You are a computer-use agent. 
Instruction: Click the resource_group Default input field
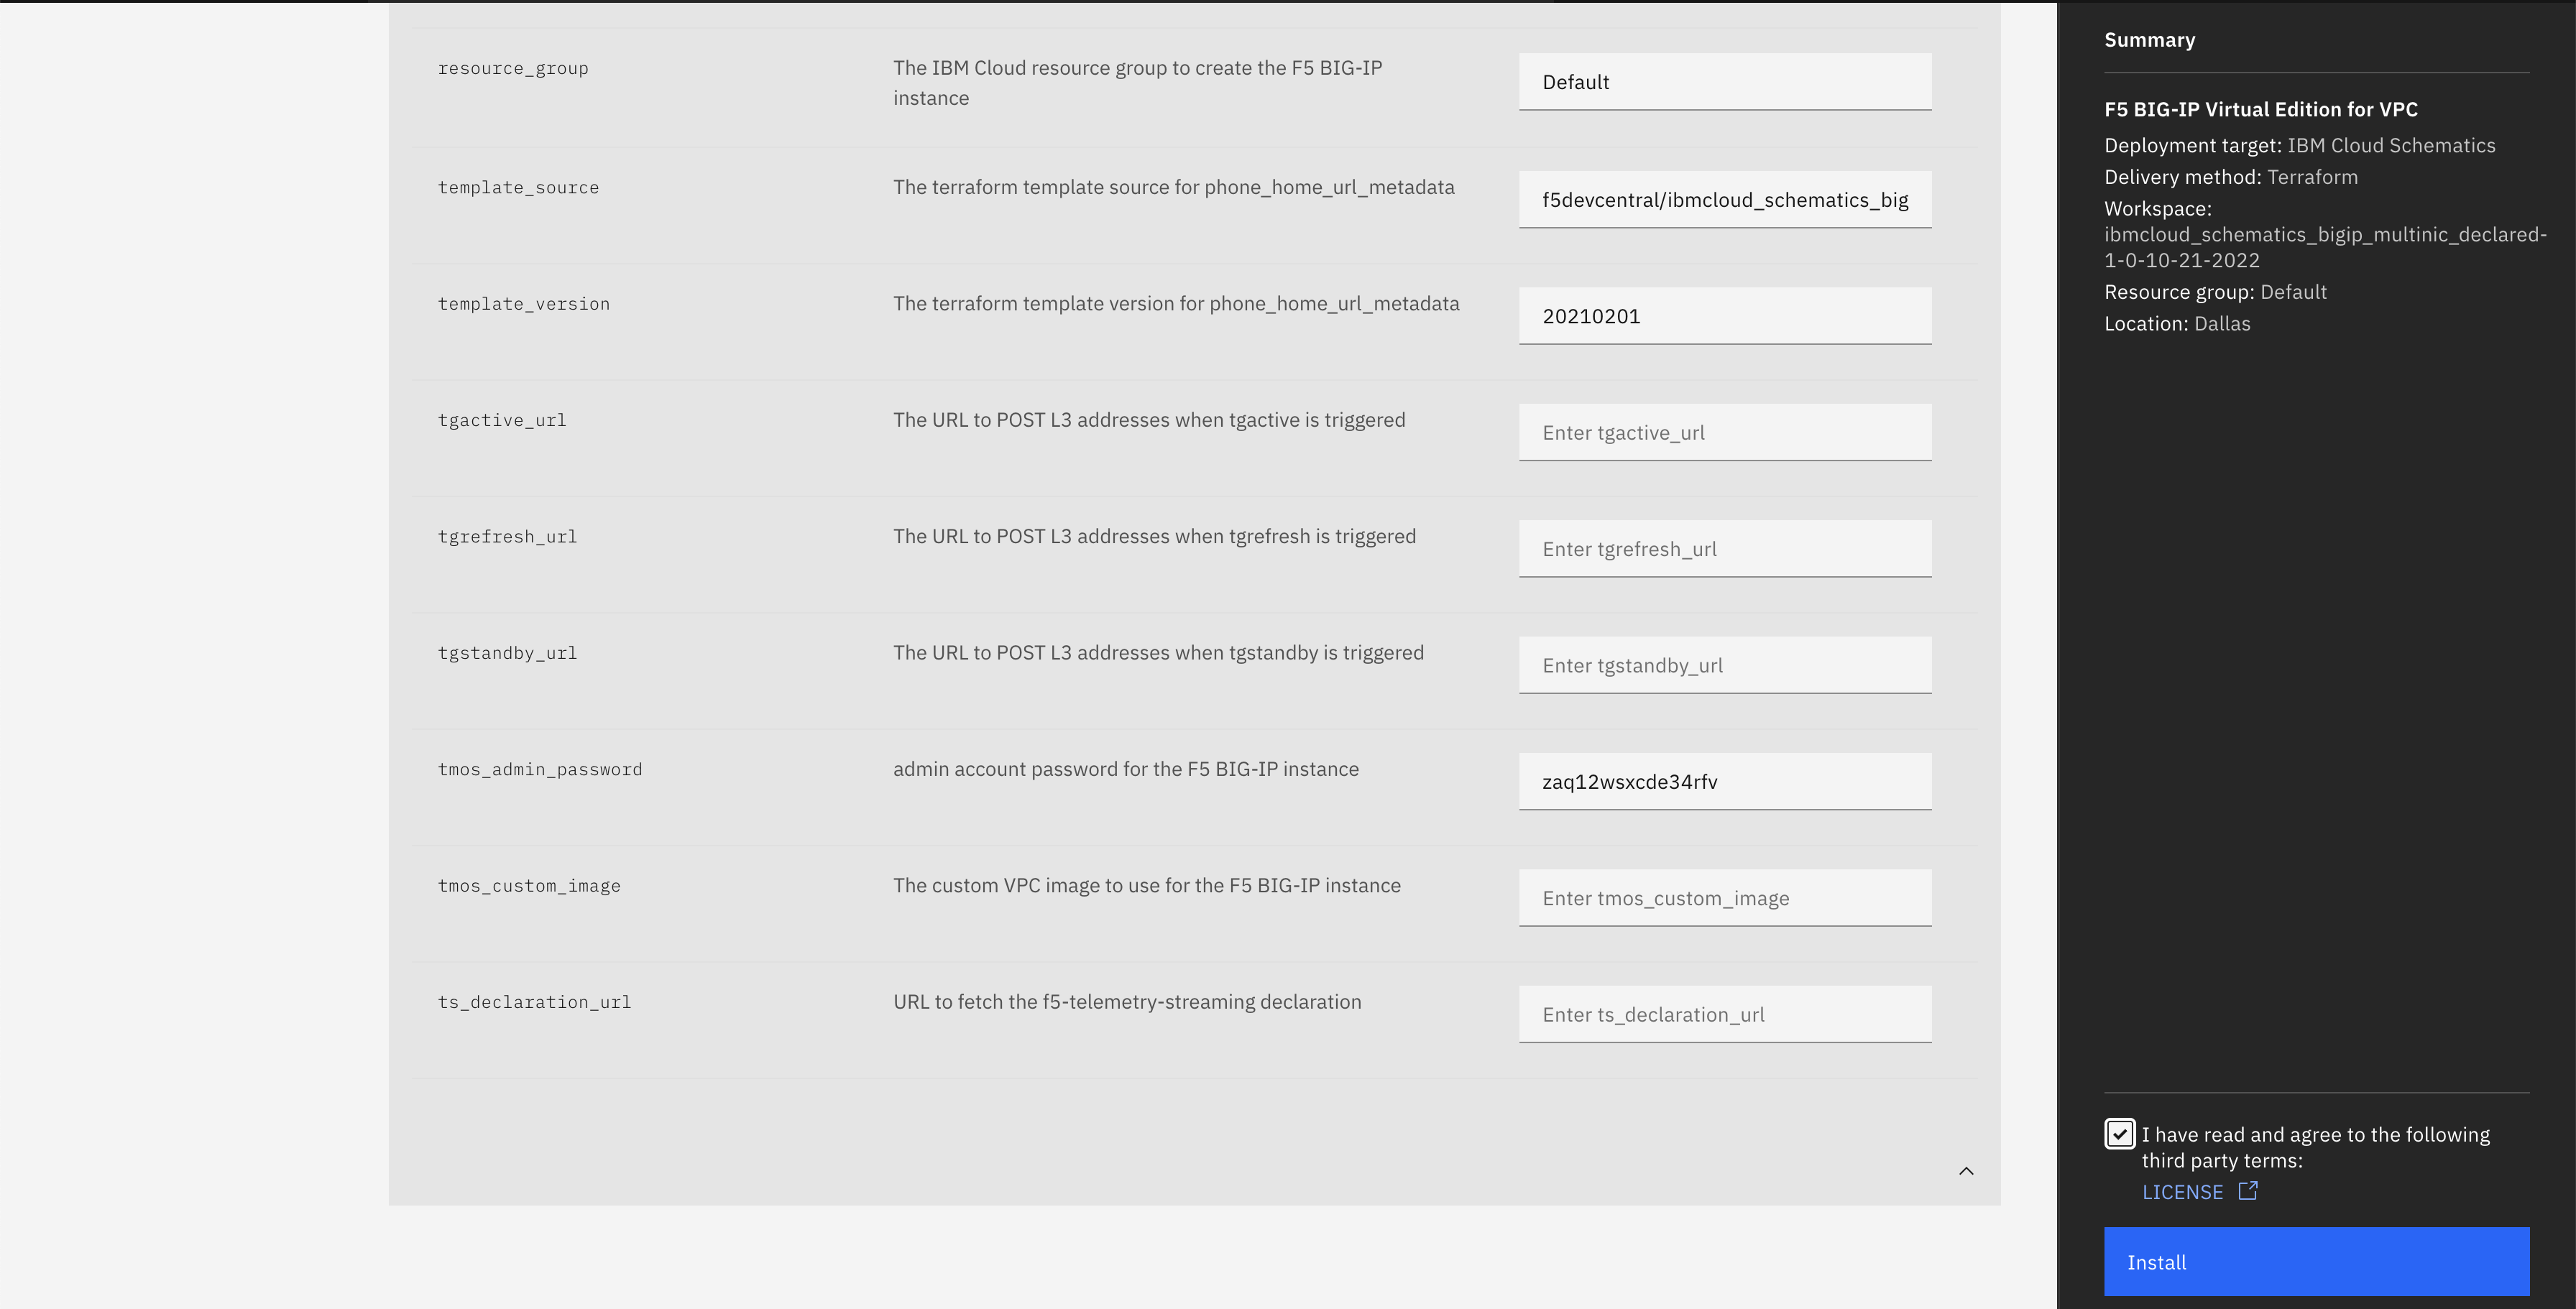click(1724, 82)
